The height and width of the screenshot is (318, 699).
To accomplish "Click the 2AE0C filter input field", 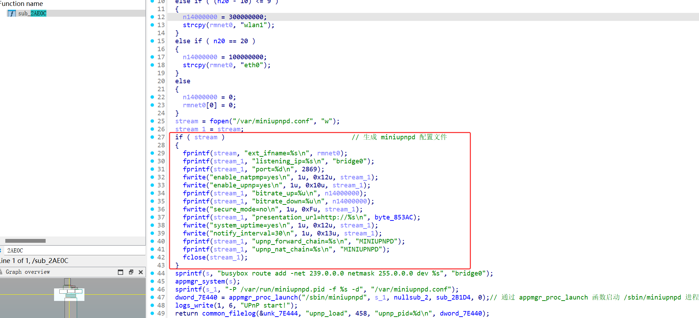I will coord(73,250).
